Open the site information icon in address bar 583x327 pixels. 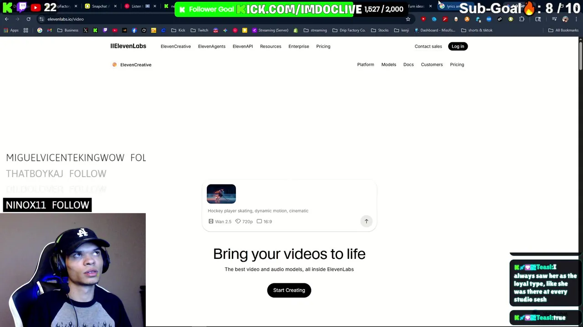pos(41,19)
